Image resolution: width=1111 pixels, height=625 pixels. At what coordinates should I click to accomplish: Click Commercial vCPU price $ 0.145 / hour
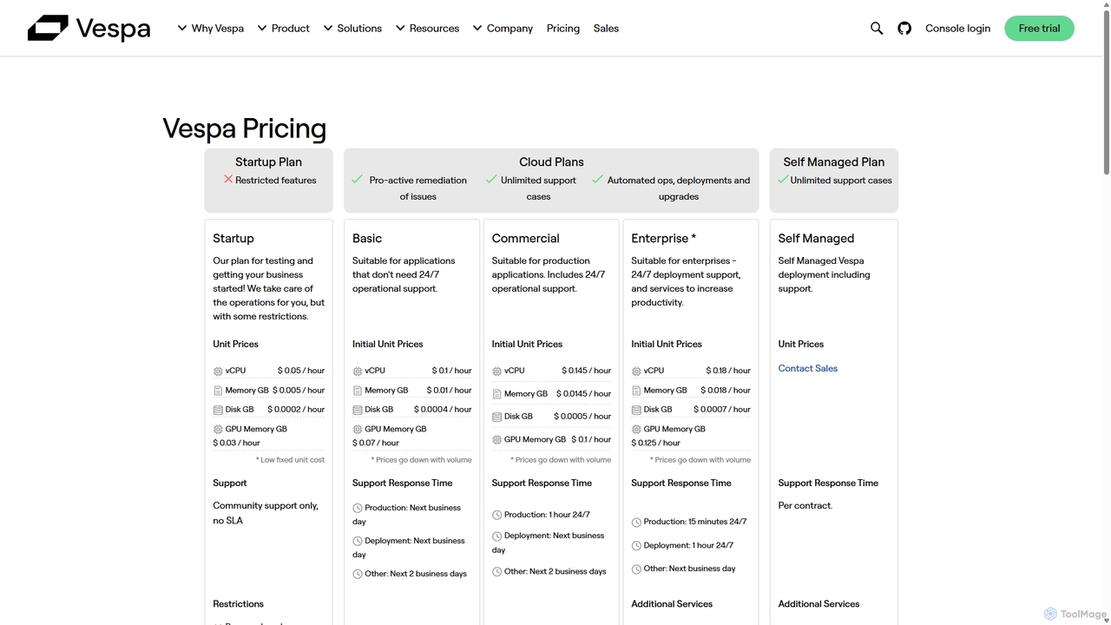[x=586, y=371]
